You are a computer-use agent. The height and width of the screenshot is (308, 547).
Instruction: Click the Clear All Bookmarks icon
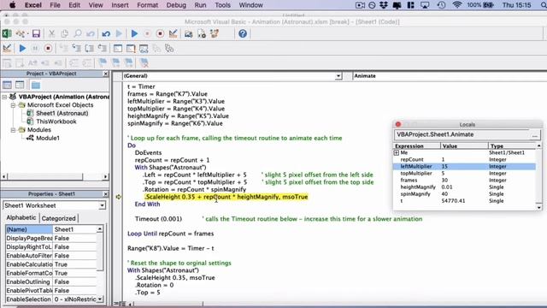pos(144,62)
